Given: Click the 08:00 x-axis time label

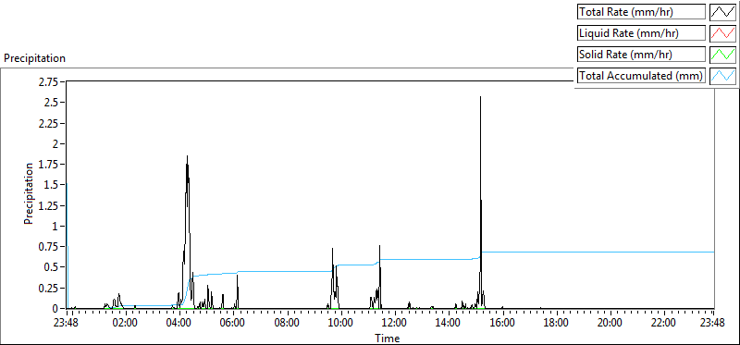Looking at the screenshot, I should [287, 323].
